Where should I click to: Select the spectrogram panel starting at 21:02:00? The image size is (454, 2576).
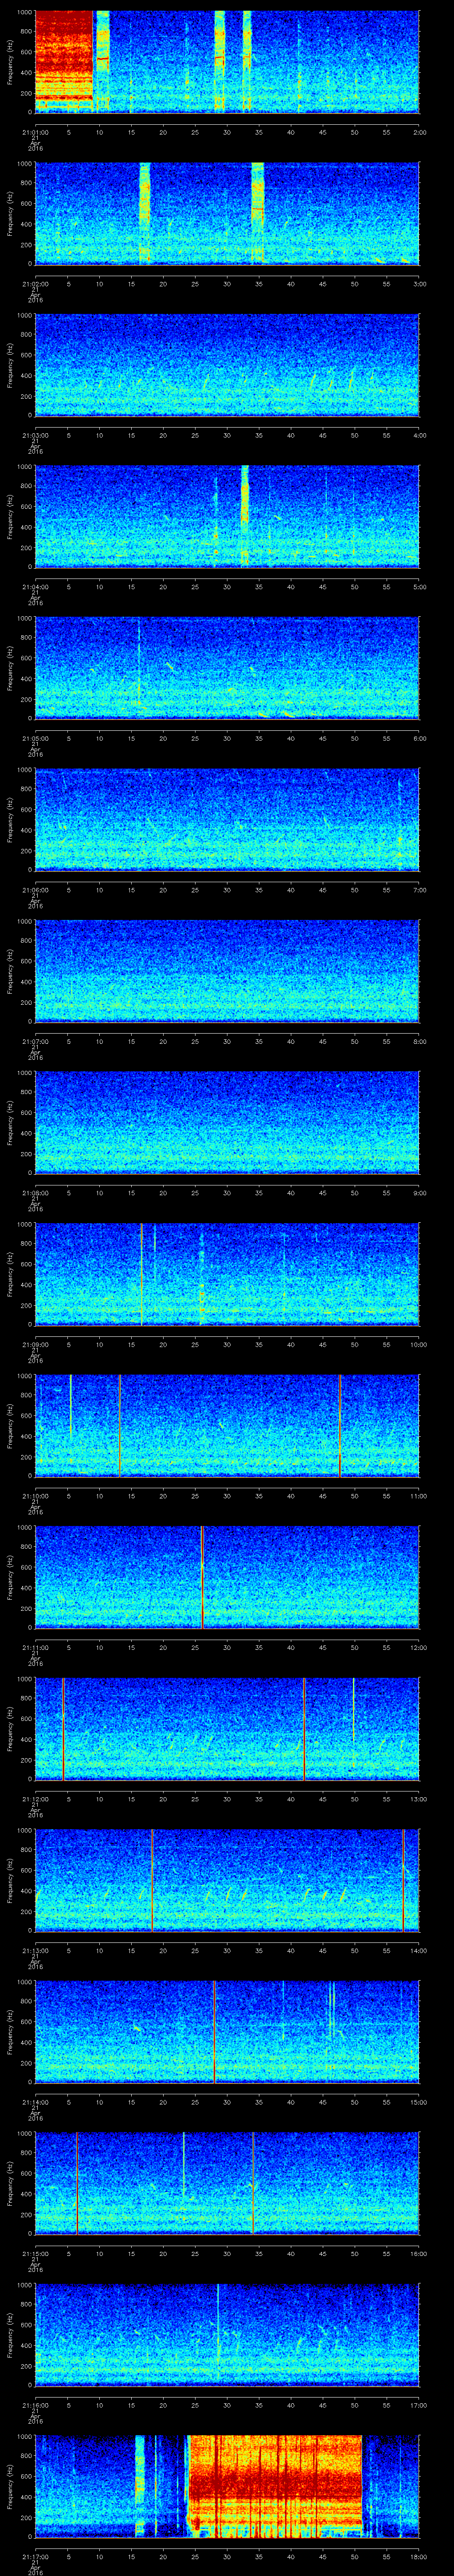coord(227,213)
